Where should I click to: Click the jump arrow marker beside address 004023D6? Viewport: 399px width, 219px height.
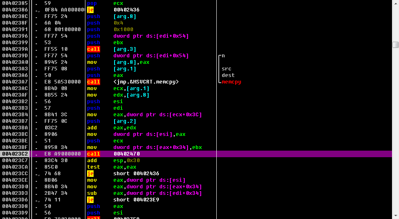point(38,200)
